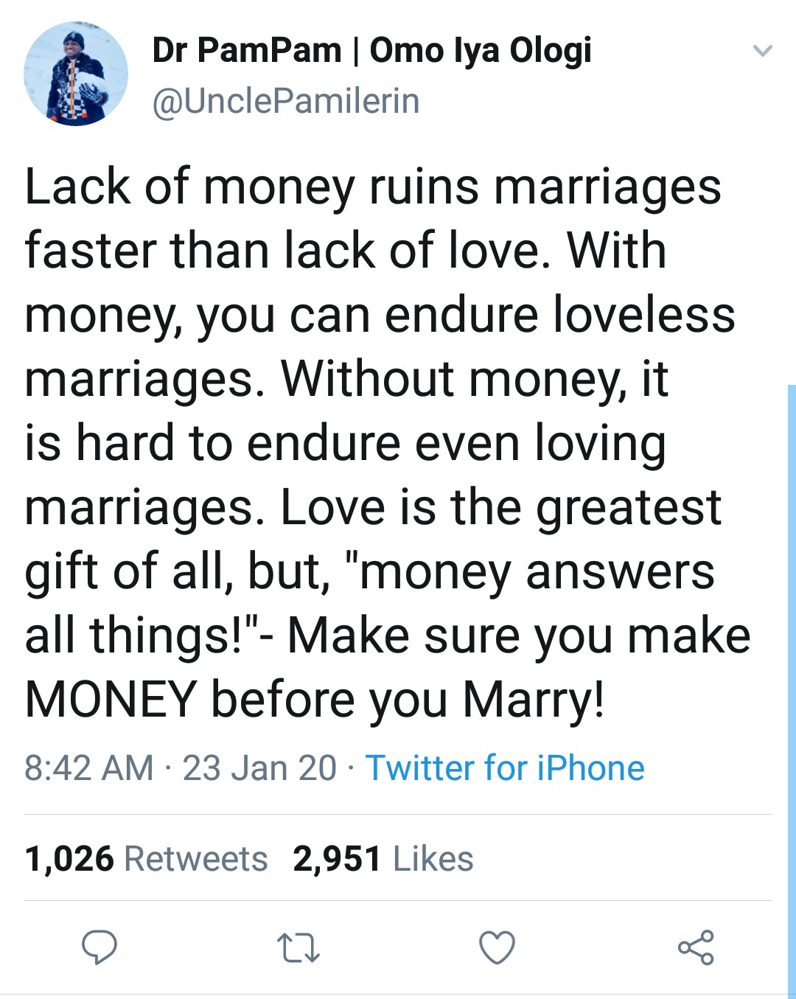This screenshot has width=796, height=999.
Task: Click the display name Dr PamPam | Omo Iya Ologi
Action: click(371, 50)
